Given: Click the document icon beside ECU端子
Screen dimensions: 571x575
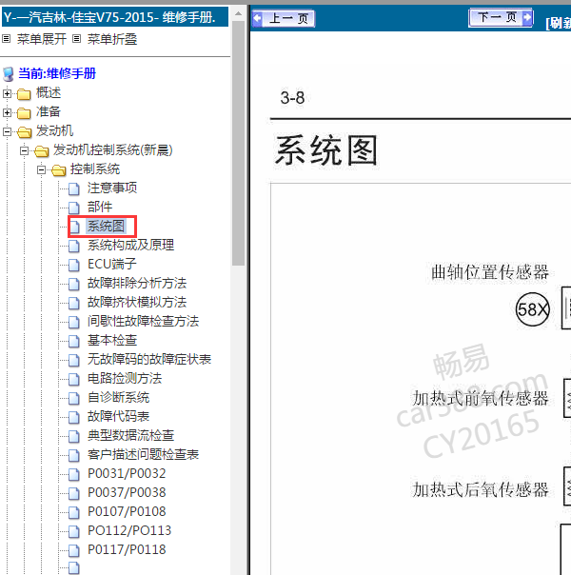Looking at the screenshot, I should tap(74, 266).
